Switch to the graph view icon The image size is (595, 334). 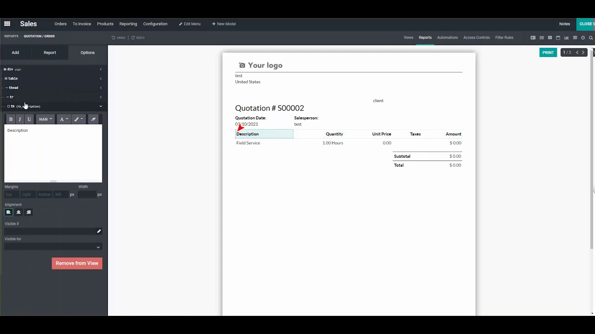[x=566, y=38]
